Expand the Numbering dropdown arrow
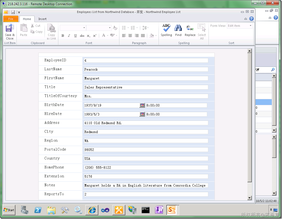This screenshot has width=282, height=219. (x=137, y=28)
